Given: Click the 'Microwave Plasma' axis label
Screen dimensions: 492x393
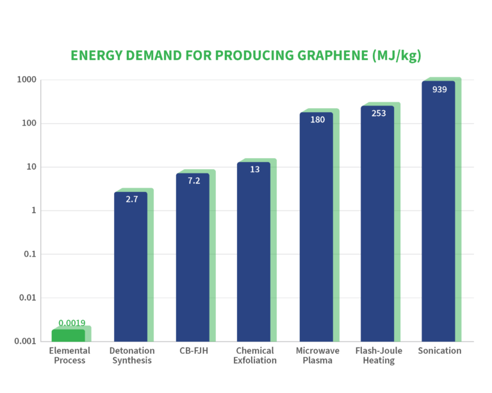Looking at the screenshot, I should [318, 355].
